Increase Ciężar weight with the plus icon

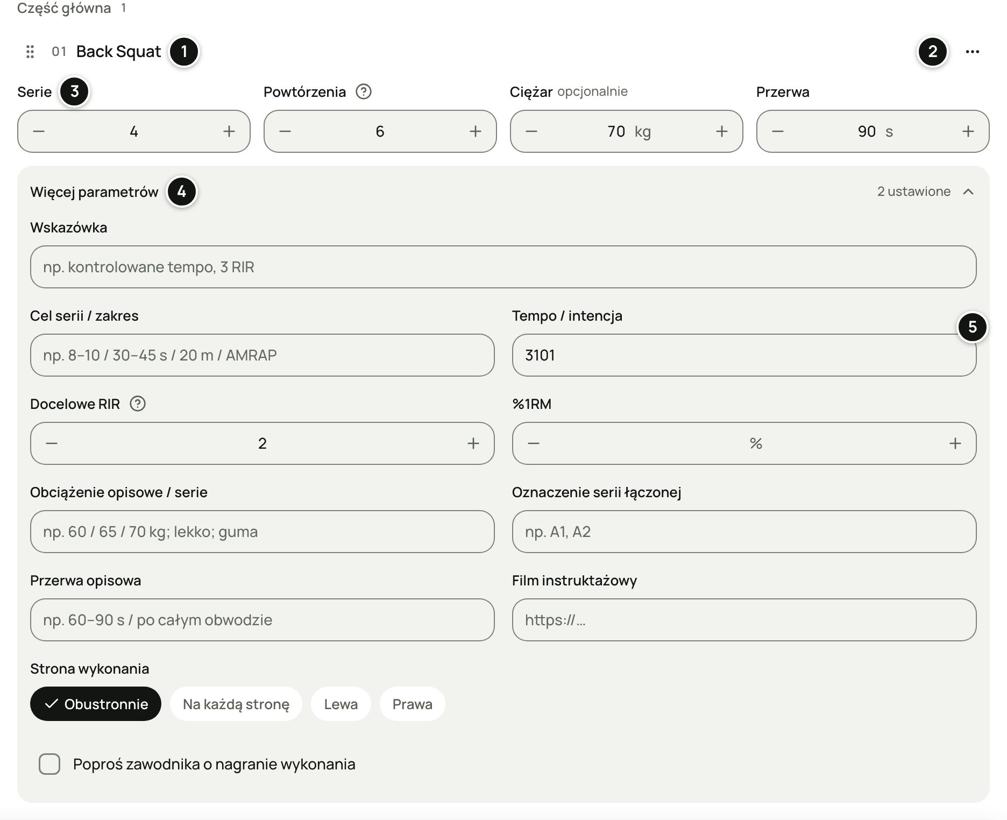722,131
